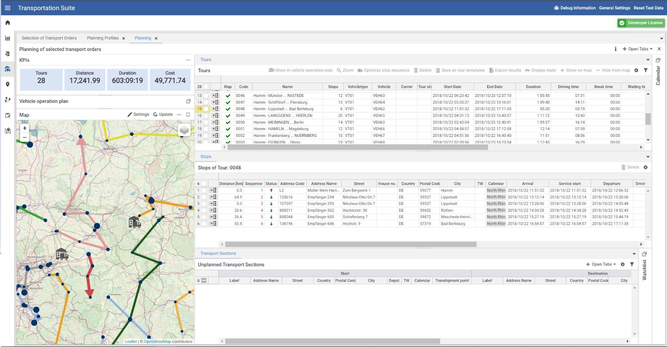667x347 pixels.
Task: Click Optimize stop sequence button
Action: 383,70
